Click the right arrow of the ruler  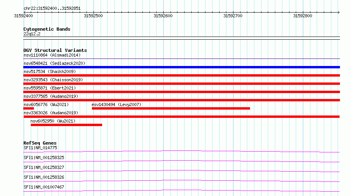(339, 12)
